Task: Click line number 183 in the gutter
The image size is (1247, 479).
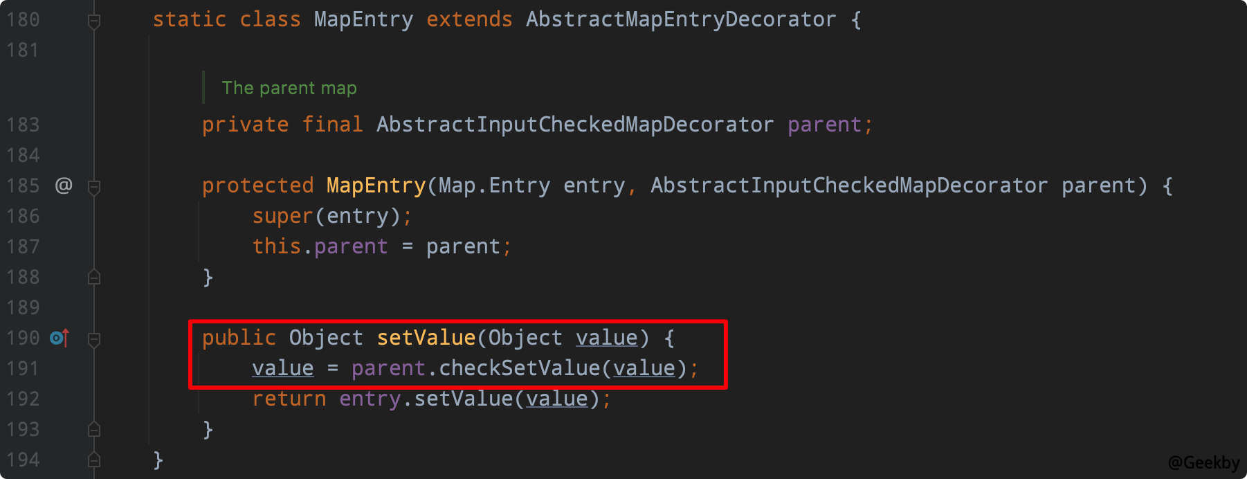Action: click(23, 125)
